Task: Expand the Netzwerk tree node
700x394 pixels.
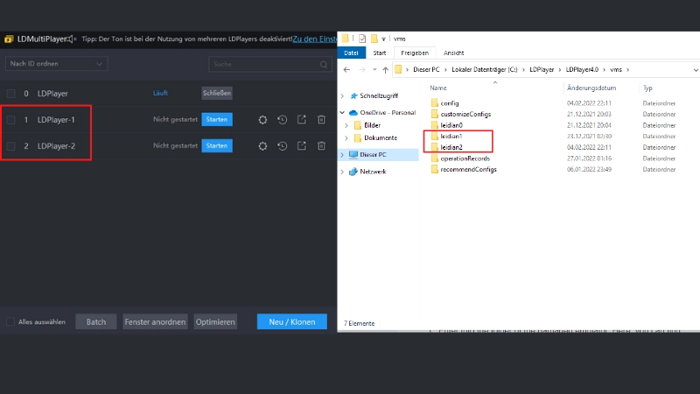Action: point(342,172)
